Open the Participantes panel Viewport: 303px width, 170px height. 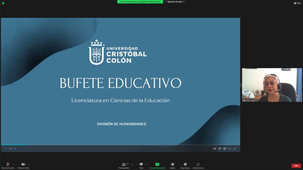coord(124,165)
